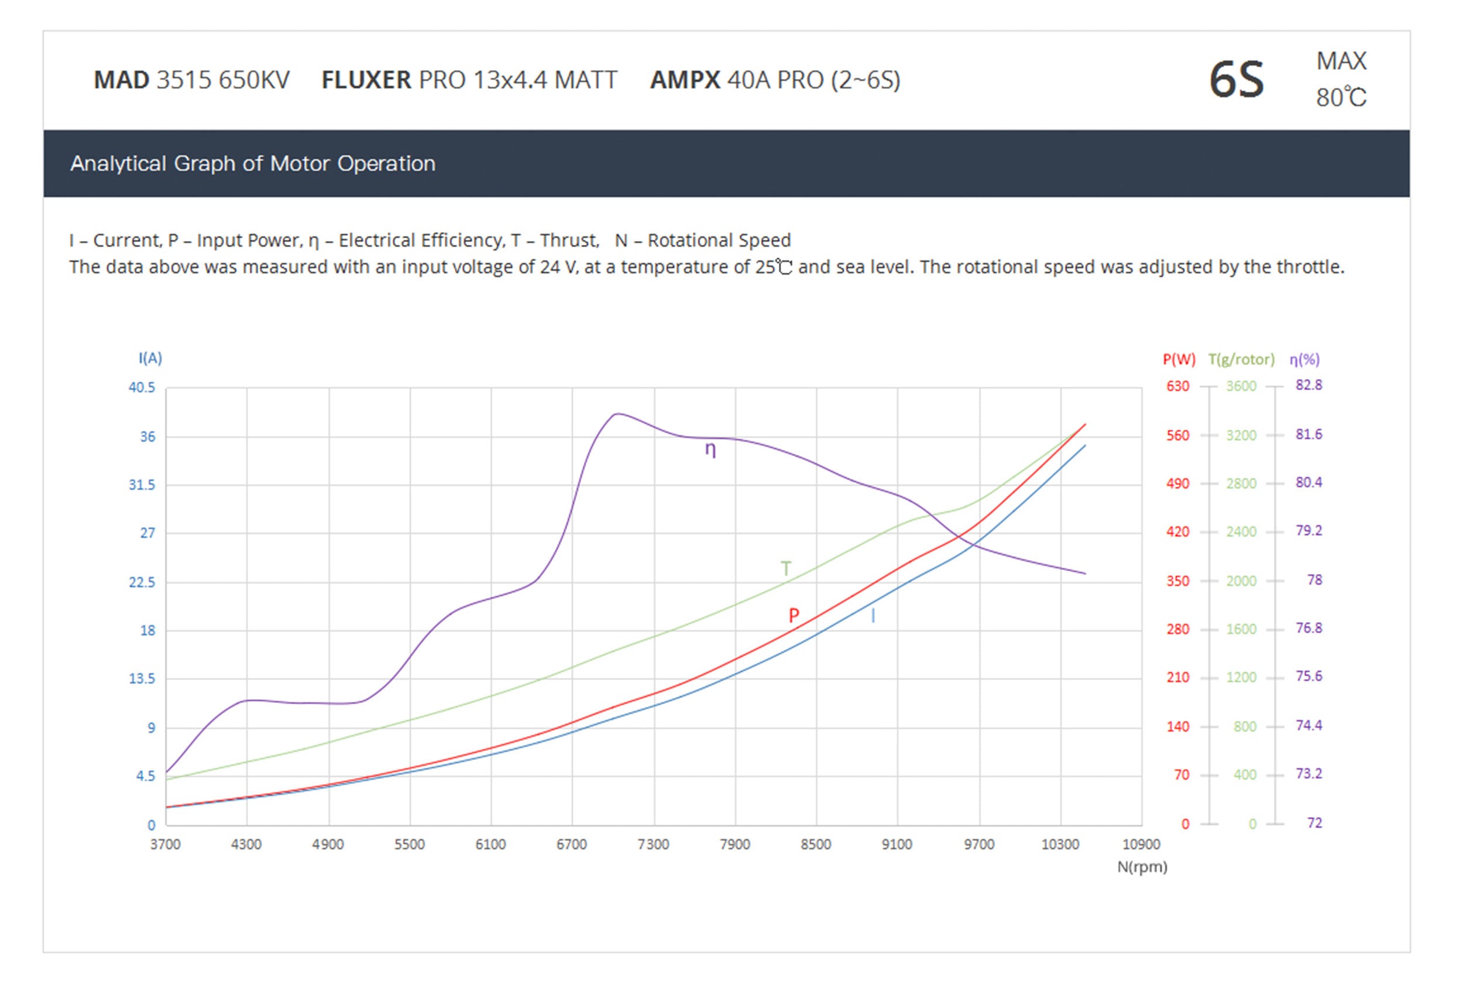Click the green T curve label
This screenshot has width=1463, height=982.
click(785, 568)
